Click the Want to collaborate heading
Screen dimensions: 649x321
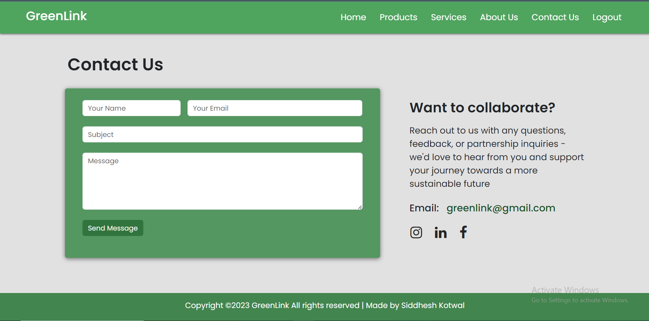click(x=482, y=108)
